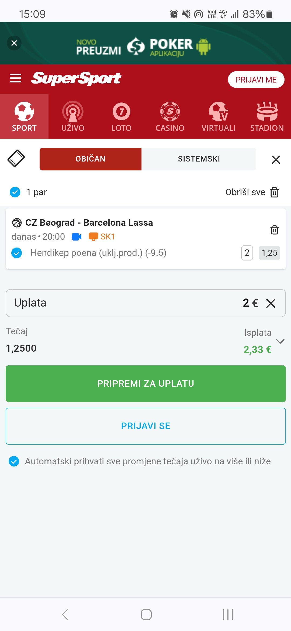Image resolution: width=291 pixels, height=631 pixels.
Task: Tap the Uplata stake amount field
Action: pos(135,303)
